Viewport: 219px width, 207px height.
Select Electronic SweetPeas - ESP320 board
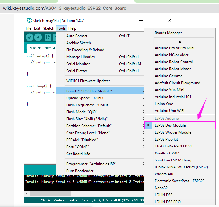[180, 181]
